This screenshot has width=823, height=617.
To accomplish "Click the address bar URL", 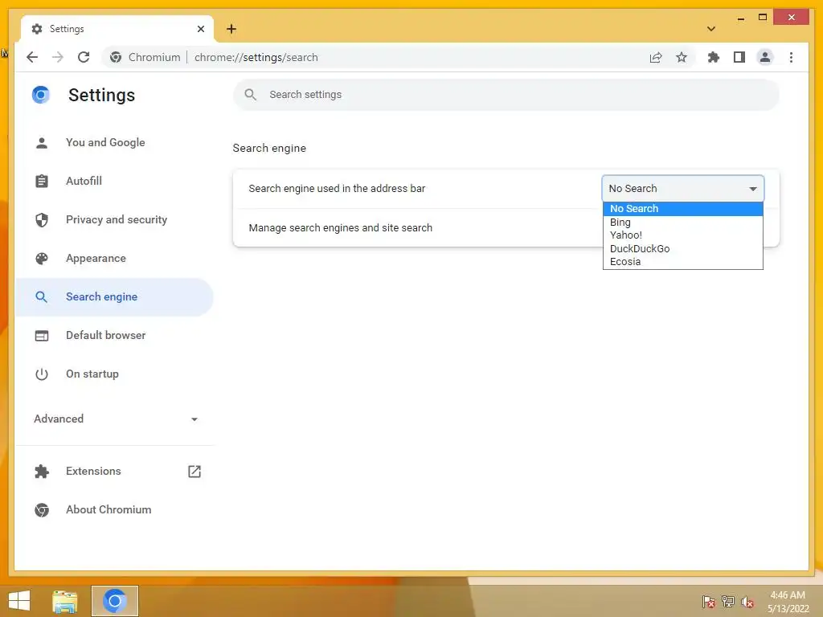I will (256, 57).
